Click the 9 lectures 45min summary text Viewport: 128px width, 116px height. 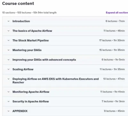(114, 111)
